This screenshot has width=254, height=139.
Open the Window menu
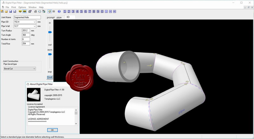click(32, 7)
